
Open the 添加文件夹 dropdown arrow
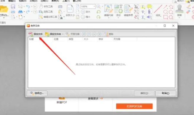click(x=63, y=34)
